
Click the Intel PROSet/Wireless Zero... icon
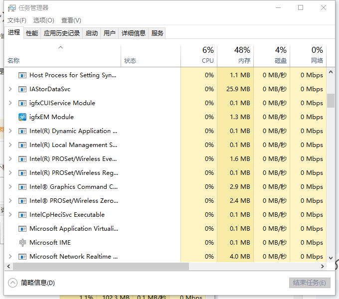pos(22,201)
